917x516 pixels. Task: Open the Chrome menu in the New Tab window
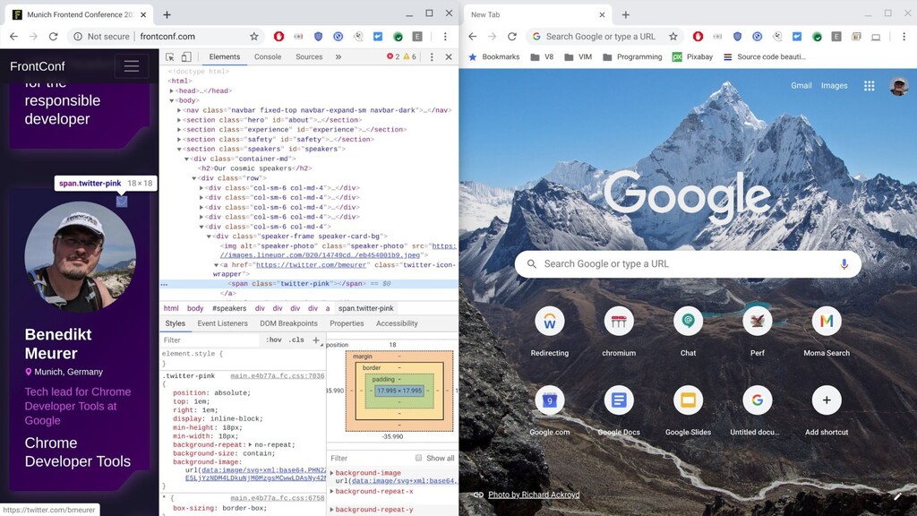click(904, 36)
